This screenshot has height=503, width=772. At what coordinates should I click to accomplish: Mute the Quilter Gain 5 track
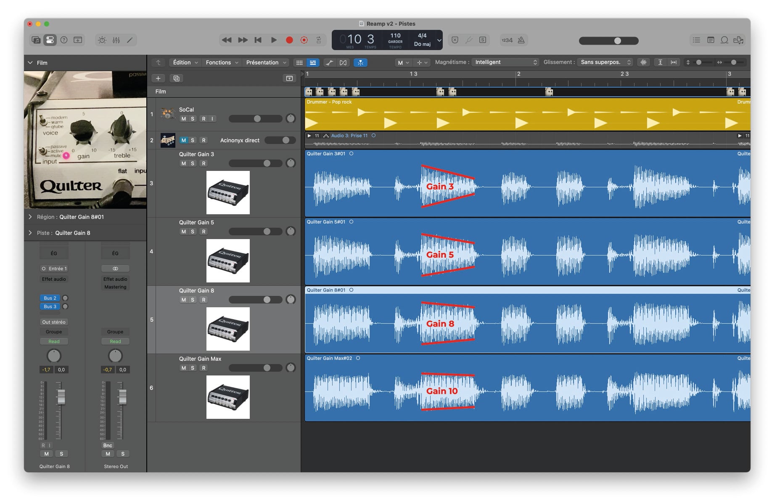183,232
